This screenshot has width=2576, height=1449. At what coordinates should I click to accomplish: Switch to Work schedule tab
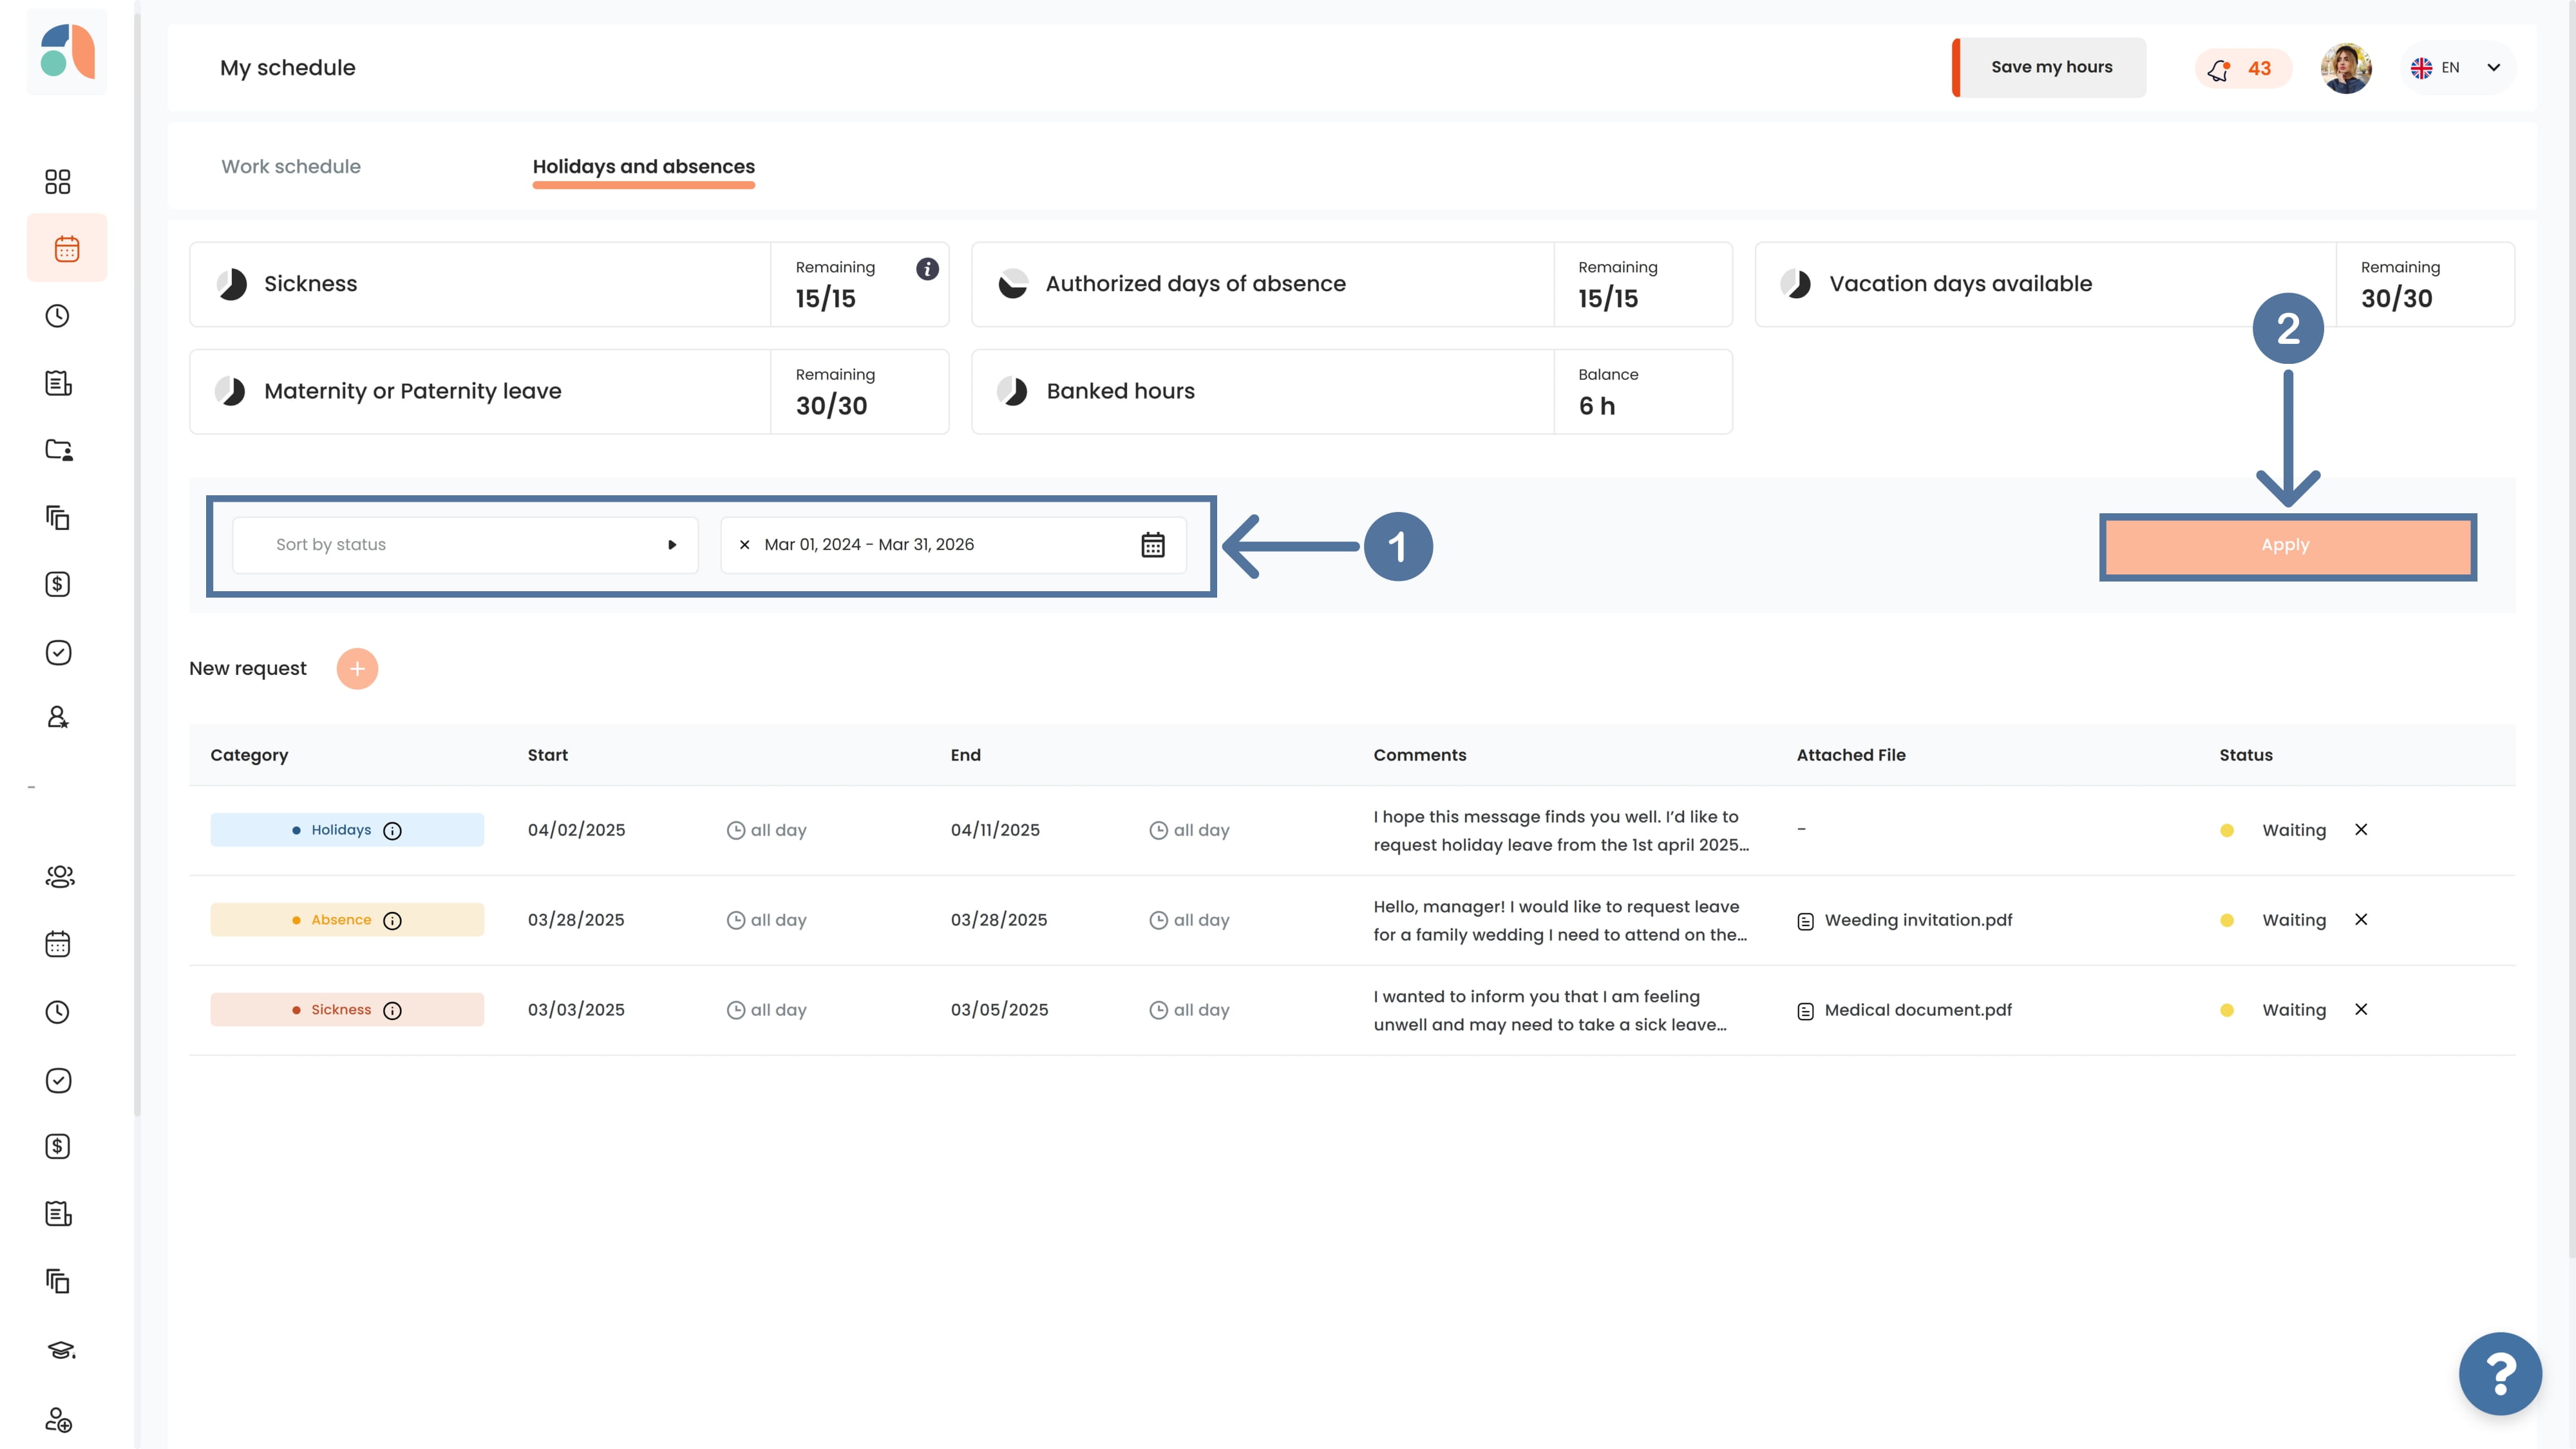coord(291,167)
